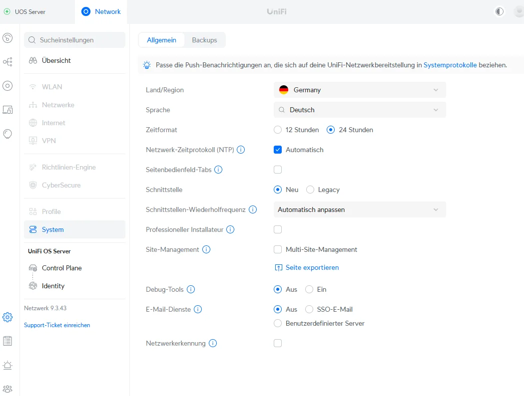Open WLAN settings menu item
The image size is (524, 396).
[74, 87]
